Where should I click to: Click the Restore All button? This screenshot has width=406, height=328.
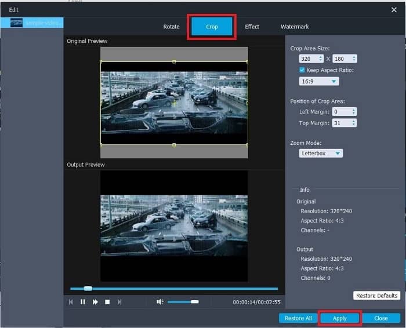coord(298,318)
